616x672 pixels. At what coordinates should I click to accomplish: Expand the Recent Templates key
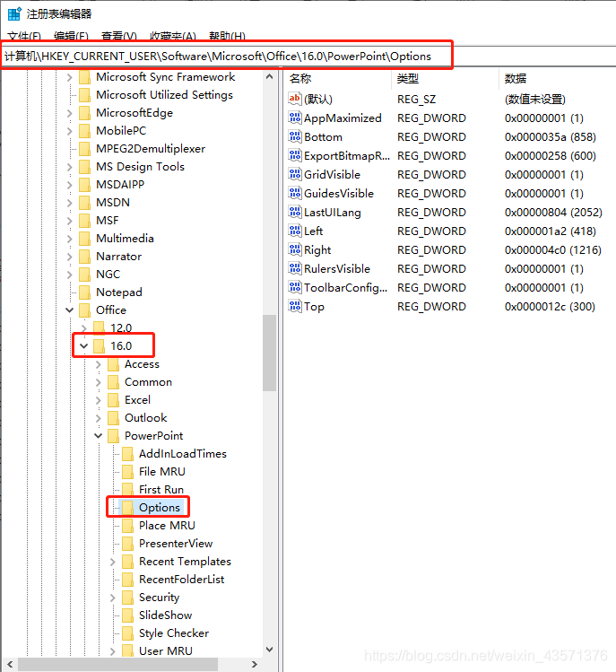(113, 562)
